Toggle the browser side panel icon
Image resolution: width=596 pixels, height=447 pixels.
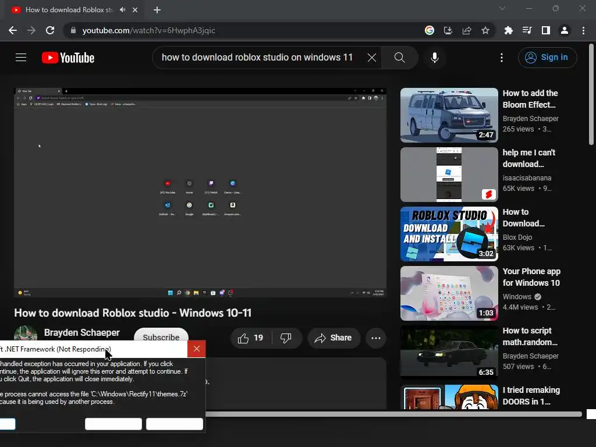[x=546, y=30]
